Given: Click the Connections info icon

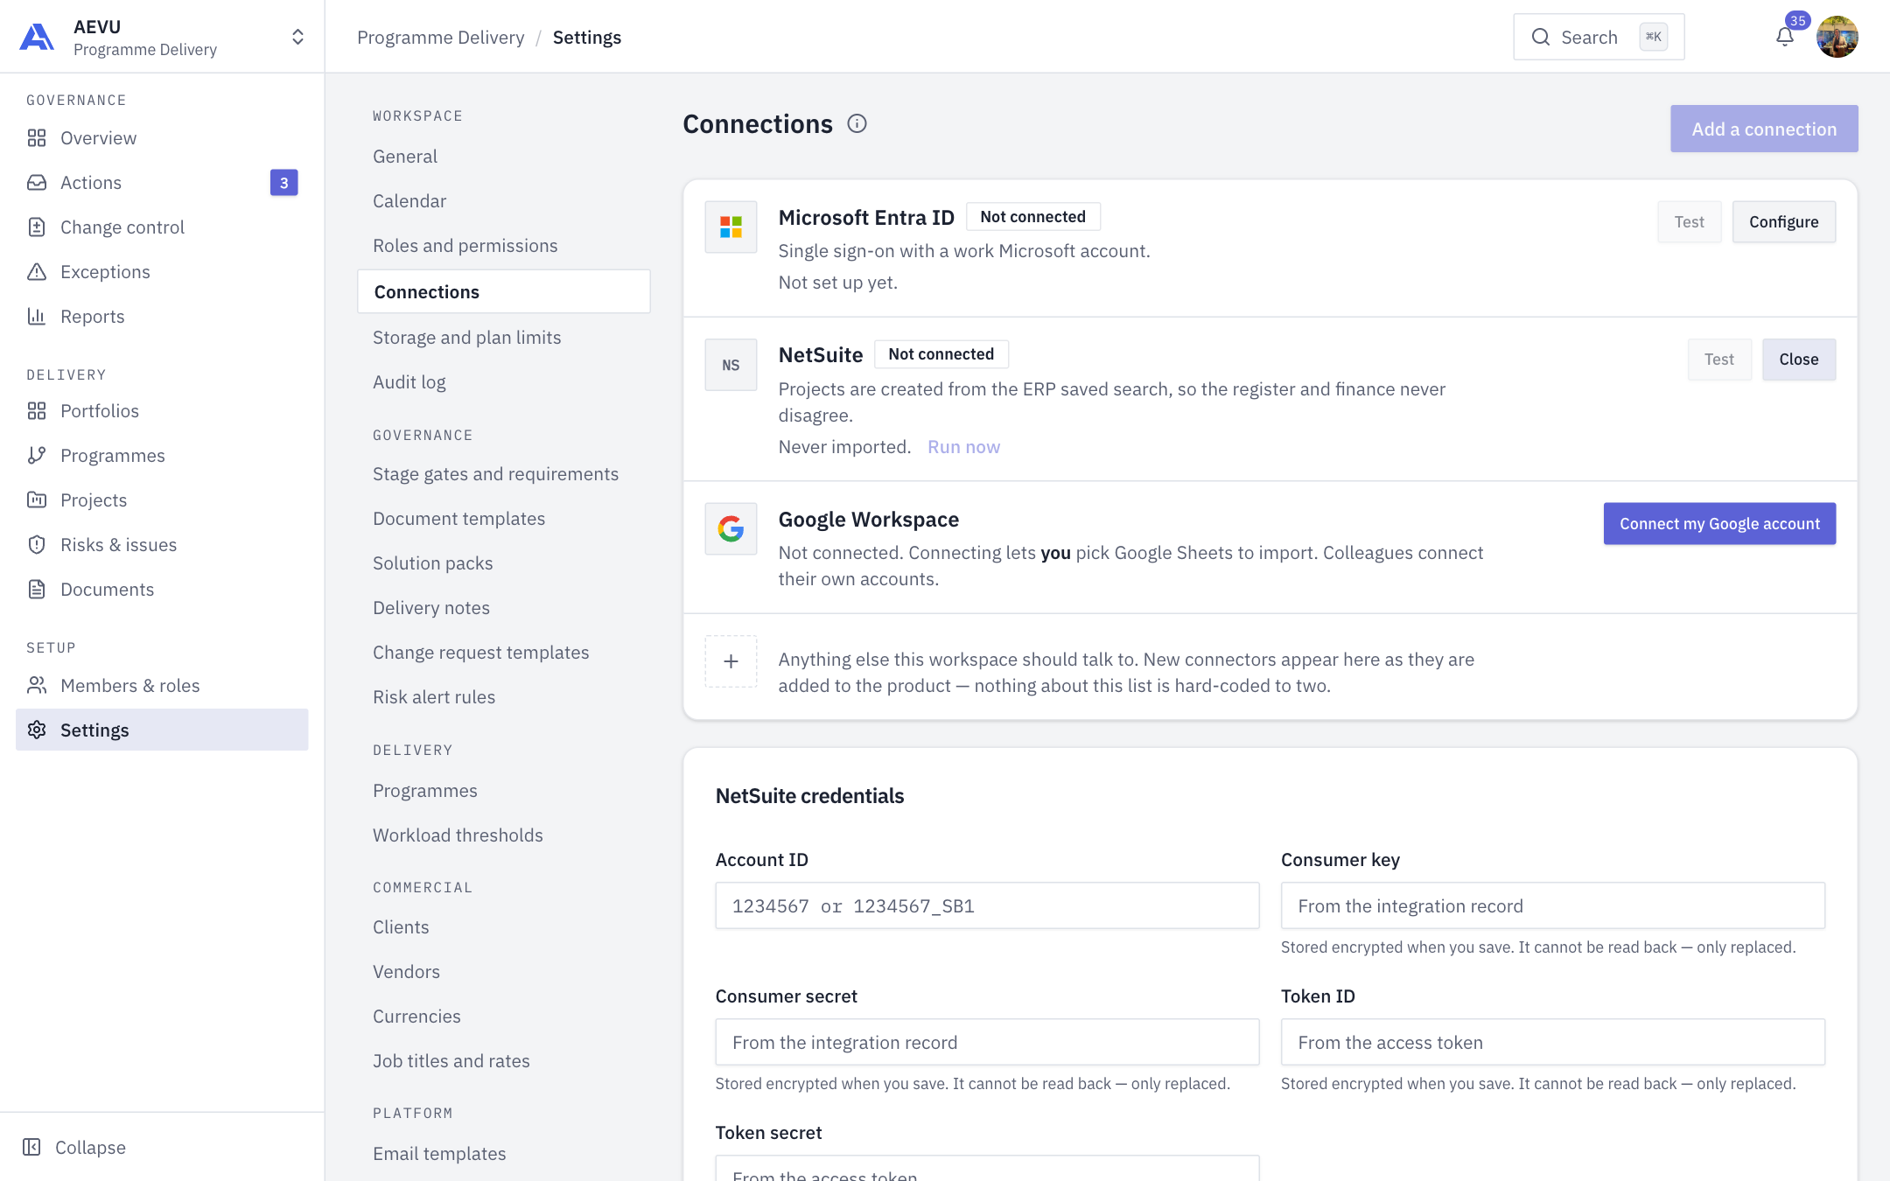Looking at the screenshot, I should [857, 123].
